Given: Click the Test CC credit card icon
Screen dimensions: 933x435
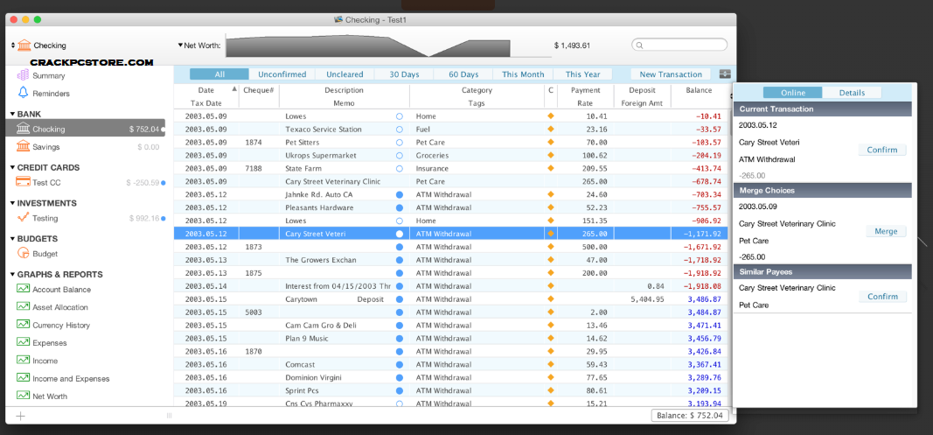Looking at the screenshot, I should tap(24, 182).
